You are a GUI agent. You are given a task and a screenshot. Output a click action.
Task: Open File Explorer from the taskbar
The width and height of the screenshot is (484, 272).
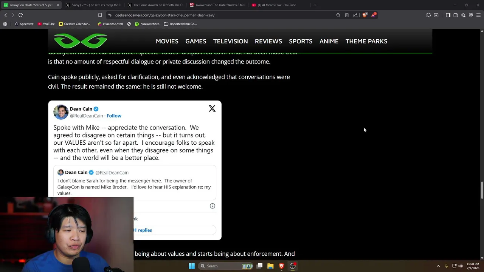coord(270,266)
